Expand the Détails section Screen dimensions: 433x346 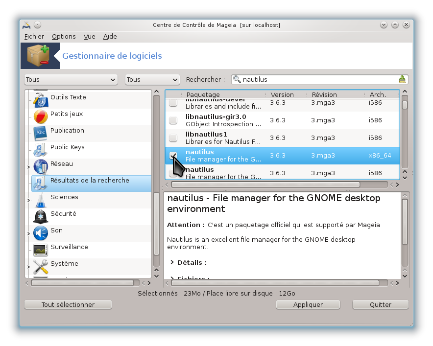pos(172,262)
